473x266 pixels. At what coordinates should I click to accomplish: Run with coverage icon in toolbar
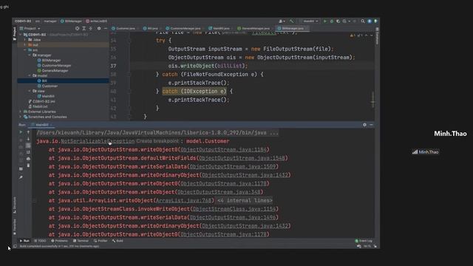tap(338, 21)
